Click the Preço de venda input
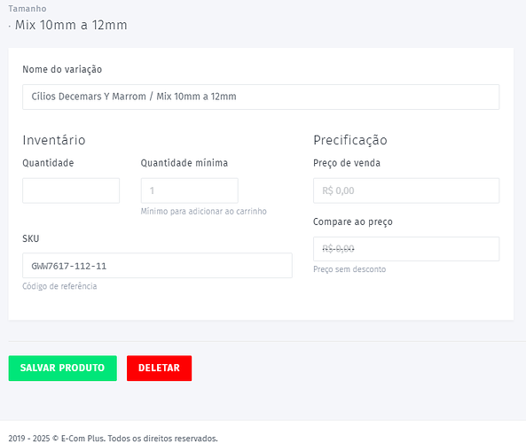This screenshot has width=526, height=443. 406,190
